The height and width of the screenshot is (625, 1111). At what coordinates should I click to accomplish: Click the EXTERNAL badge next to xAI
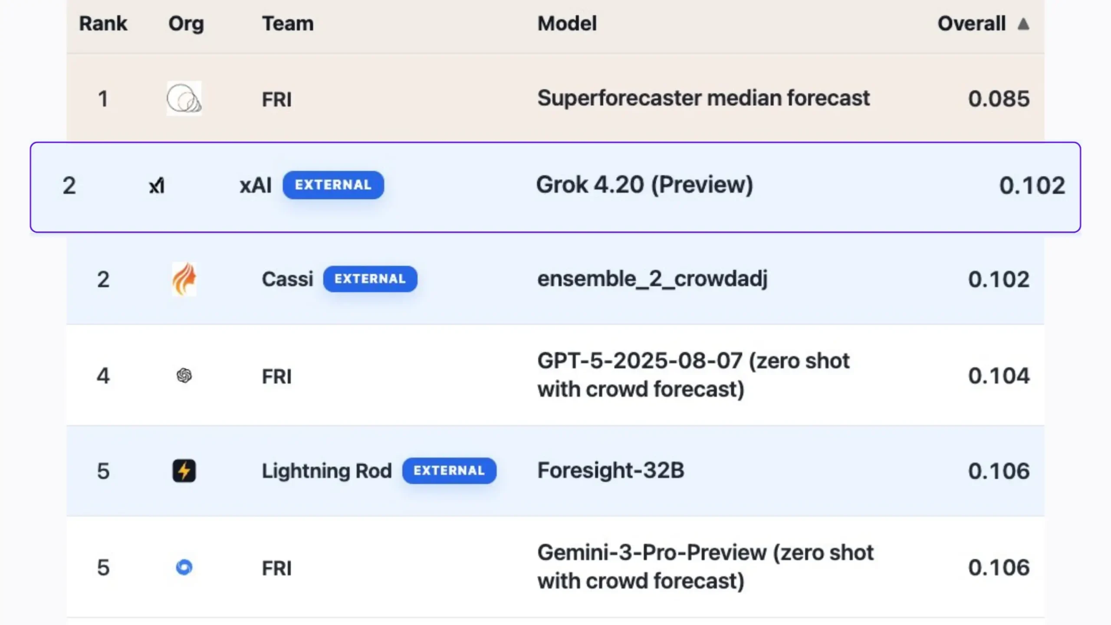pos(333,185)
